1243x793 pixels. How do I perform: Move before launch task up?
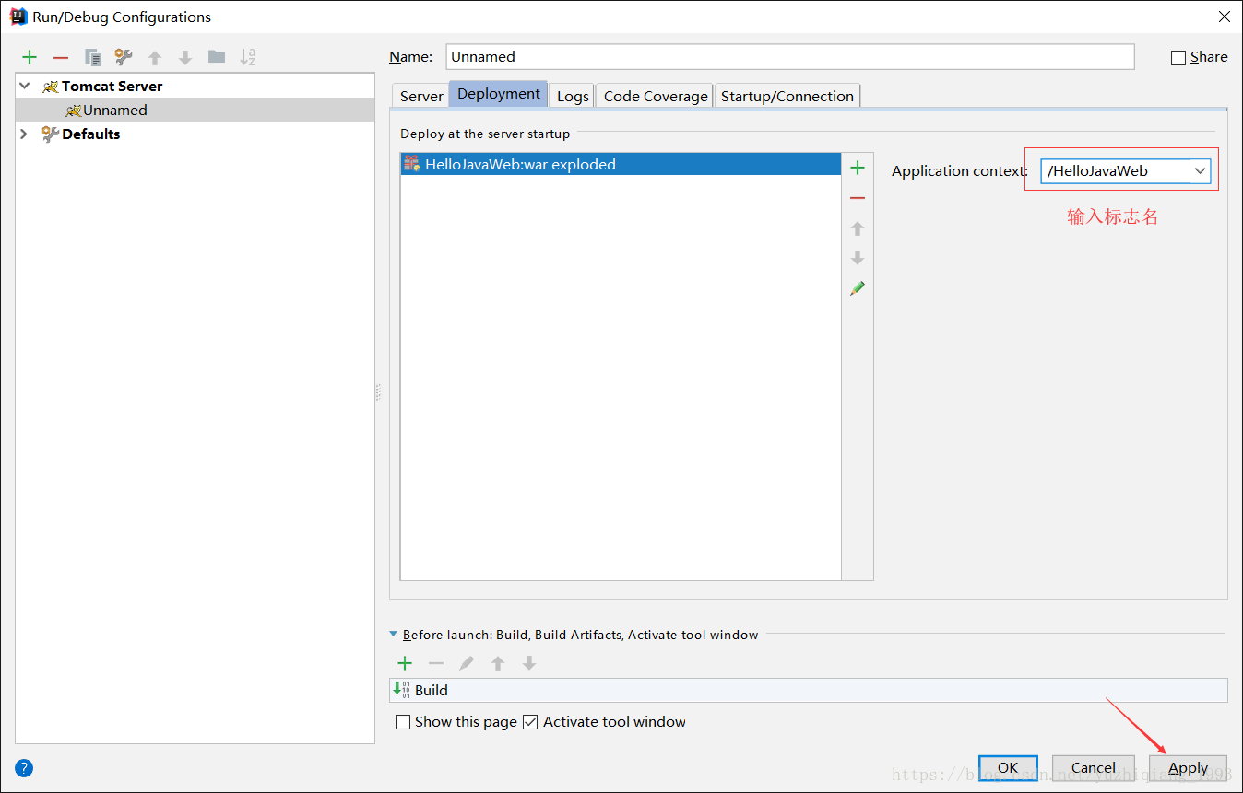(x=498, y=663)
